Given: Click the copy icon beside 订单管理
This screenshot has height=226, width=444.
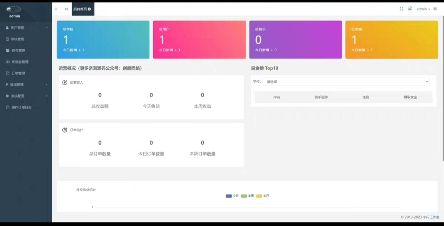Looking at the screenshot, I should point(8,73).
